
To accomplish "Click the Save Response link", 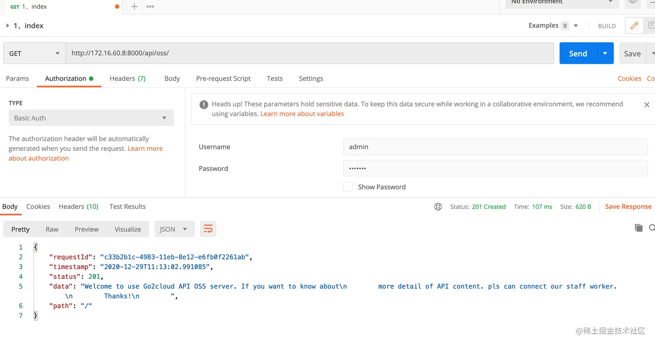I will tap(628, 207).
